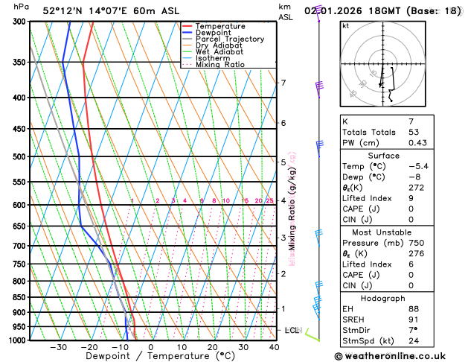Click the Temperature legend entry
Image resolution: width=468 pixels, height=362 pixels.
tap(220, 26)
